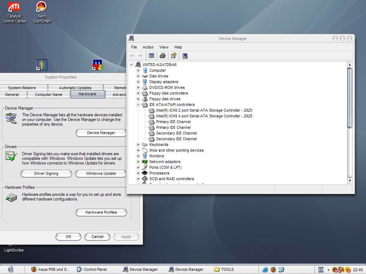Viewport: 366px width, 274px height.
Task: Expand the Ports (COM & LPT) node
Action: pyautogui.click(x=138, y=168)
